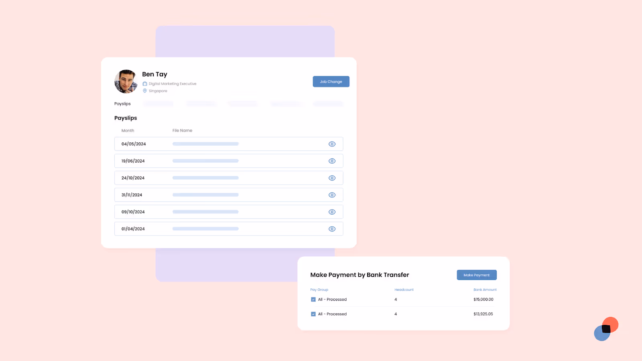View the 09/10/2024 payslip eye icon

click(332, 212)
